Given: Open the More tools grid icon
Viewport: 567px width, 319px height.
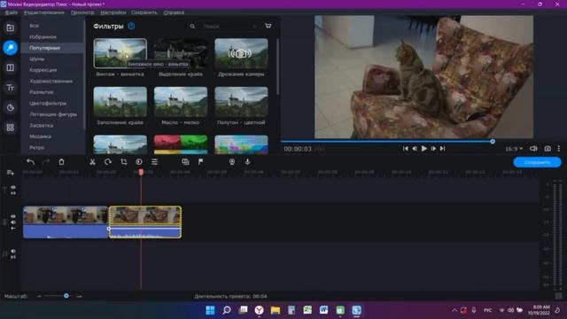Looking at the screenshot, I should (10, 128).
